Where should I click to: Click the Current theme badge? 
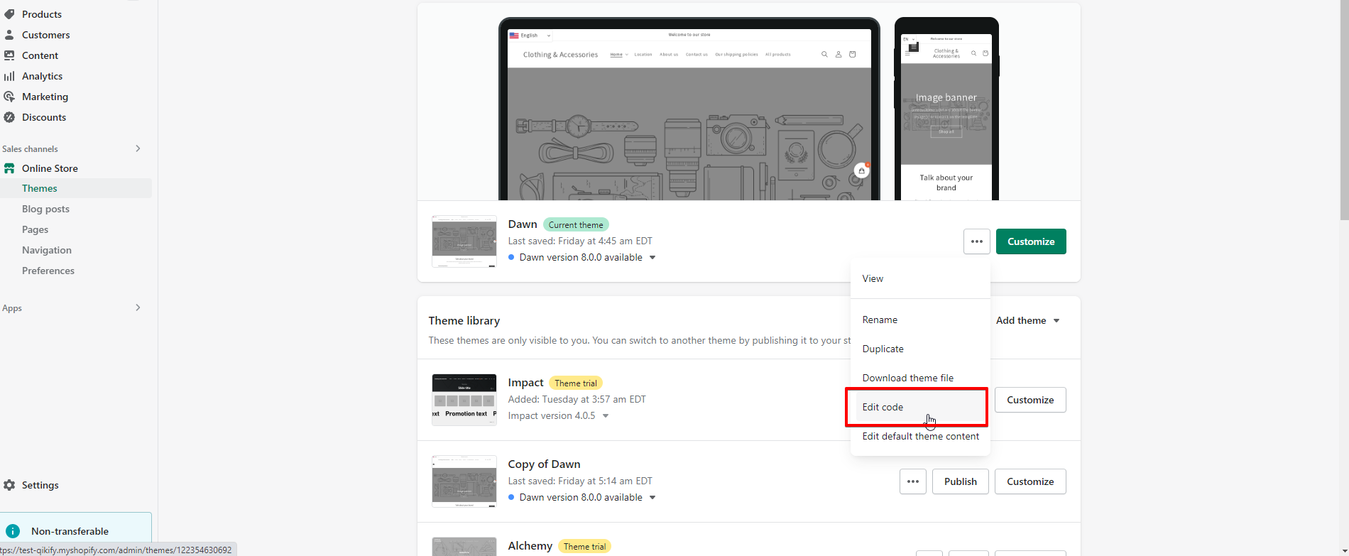click(576, 224)
